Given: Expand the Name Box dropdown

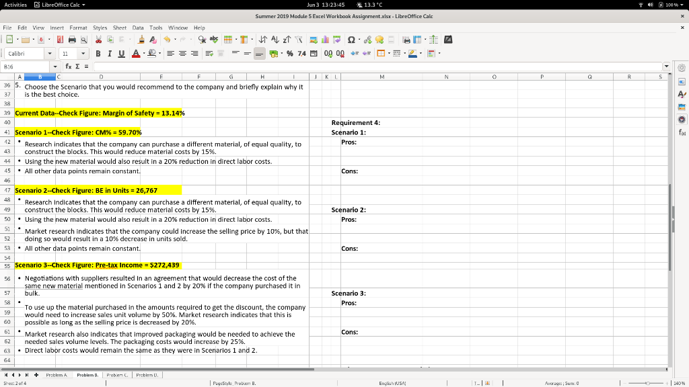Looking at the screenshot, I should (x=55, y=67).
